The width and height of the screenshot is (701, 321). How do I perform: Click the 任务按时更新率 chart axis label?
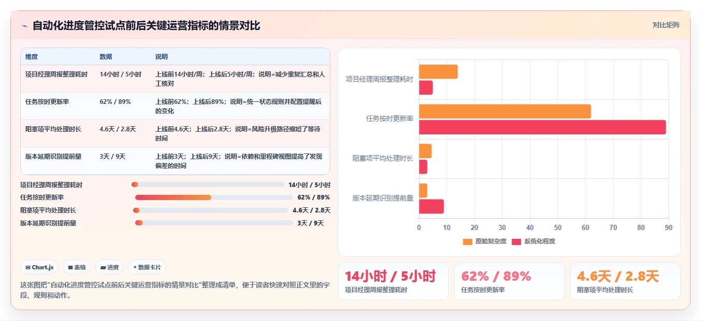[x=389, y=119]
